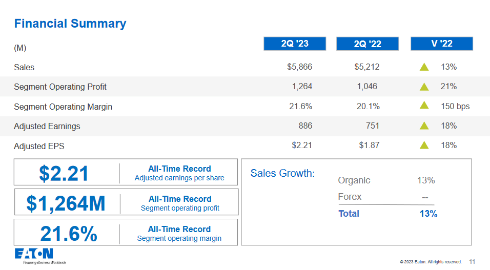Click the Eaton logo at bottom left
Image resolution: width=490 pixels, height=270 pixels.
click(34, 254)
